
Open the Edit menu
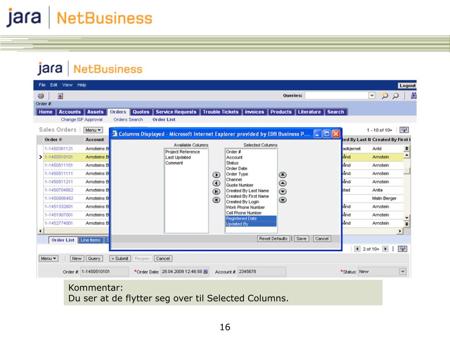(54, 85)
